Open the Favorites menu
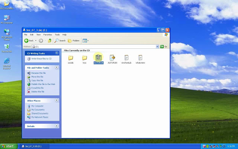This screenshot has height=149, width=238. coord(48,35)
